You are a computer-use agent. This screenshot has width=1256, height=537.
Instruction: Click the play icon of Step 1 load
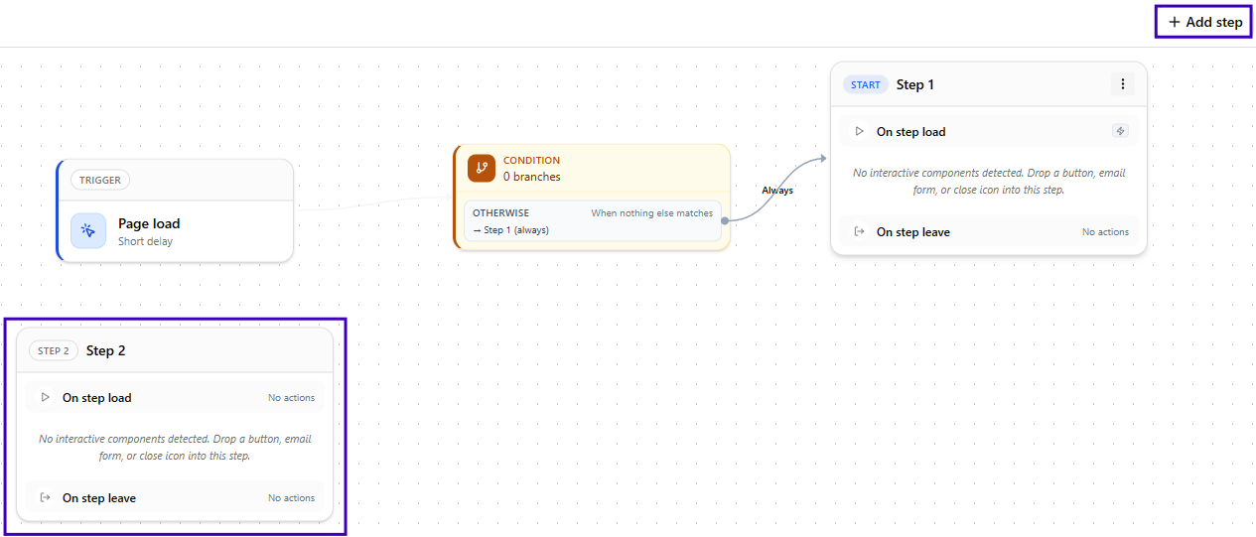860,131
